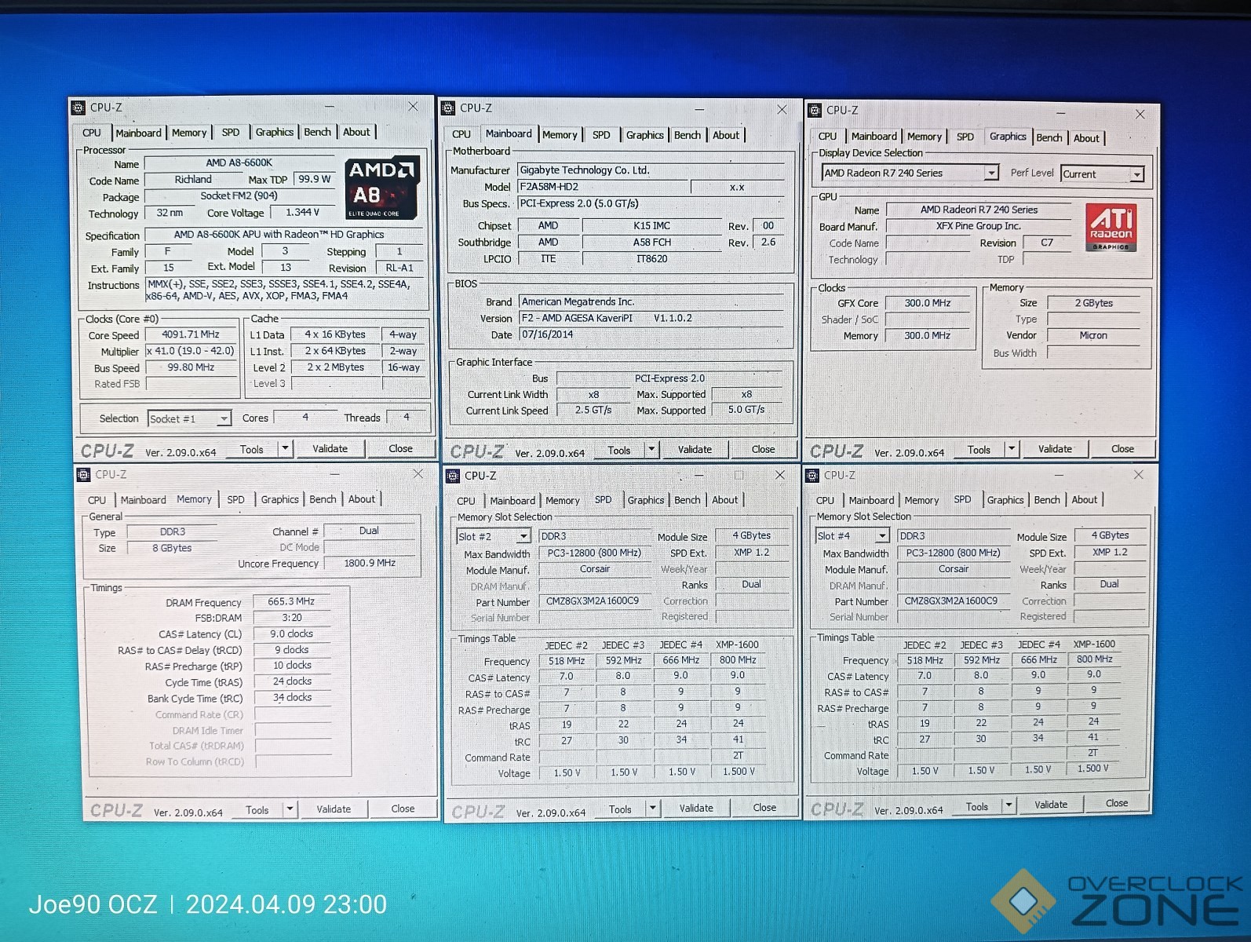Viewport: 1251px width, 942px height.
Task: Click the Micron vendor value
Action: click(1093, 335)
